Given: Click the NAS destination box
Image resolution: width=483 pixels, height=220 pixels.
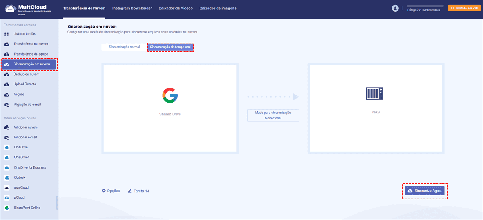Looking at the screenshot, I should 376,108.
